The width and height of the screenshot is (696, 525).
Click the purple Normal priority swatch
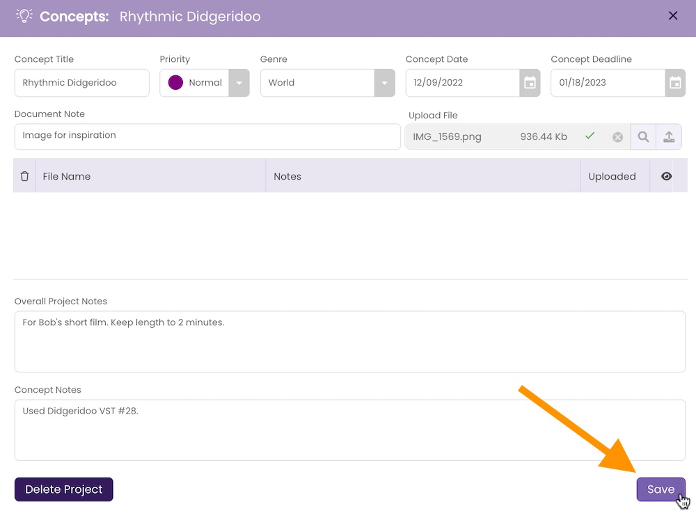[x=176, y=83]
